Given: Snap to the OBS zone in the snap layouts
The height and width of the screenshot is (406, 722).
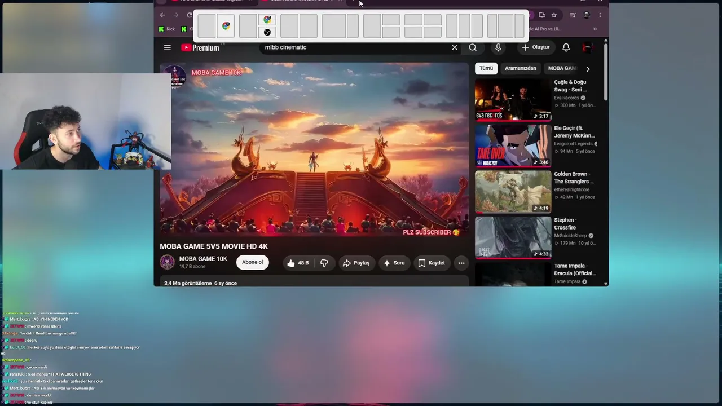Looking at the screenshot, I should click(267, 32).
